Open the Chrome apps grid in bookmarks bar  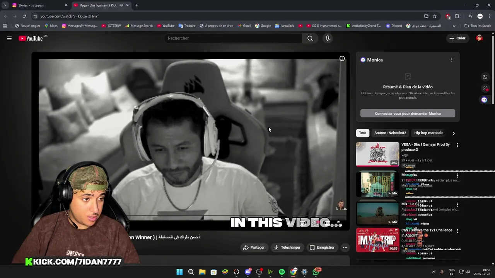[x=5, y=26]
